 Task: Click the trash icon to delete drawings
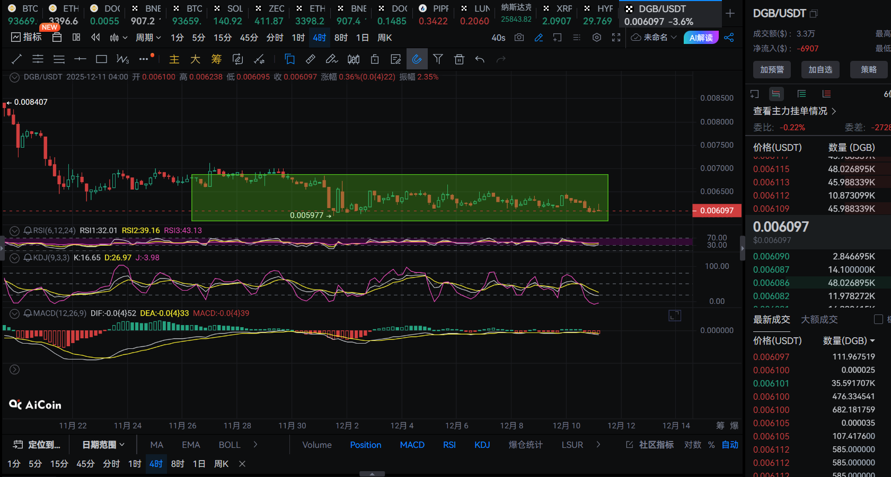point(459,59)
